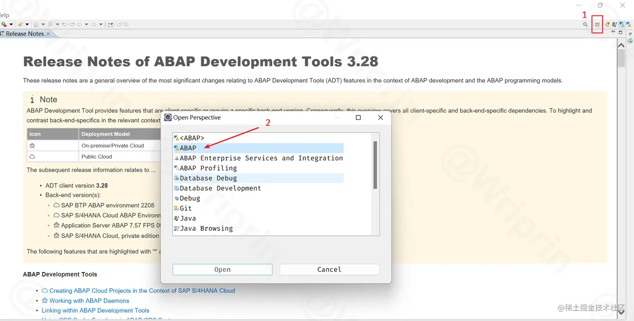This screenshot has height=321, width=634.
Task: Open the Help menu
Action: (x=5, y=15)
